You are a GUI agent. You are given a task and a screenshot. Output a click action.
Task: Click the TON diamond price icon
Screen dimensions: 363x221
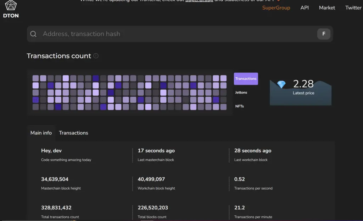[281, 84]
